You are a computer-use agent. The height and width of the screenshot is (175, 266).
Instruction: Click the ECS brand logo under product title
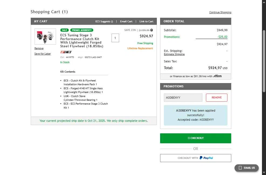[x=66, y=52]
